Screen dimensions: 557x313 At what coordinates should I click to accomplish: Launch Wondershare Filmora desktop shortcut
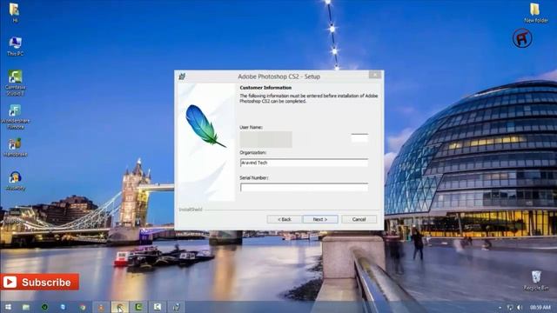[x=16, y=117]
